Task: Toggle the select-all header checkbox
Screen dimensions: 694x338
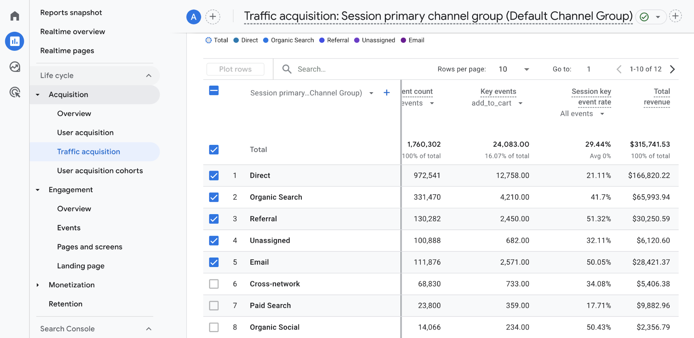Action: click(214, 90)
